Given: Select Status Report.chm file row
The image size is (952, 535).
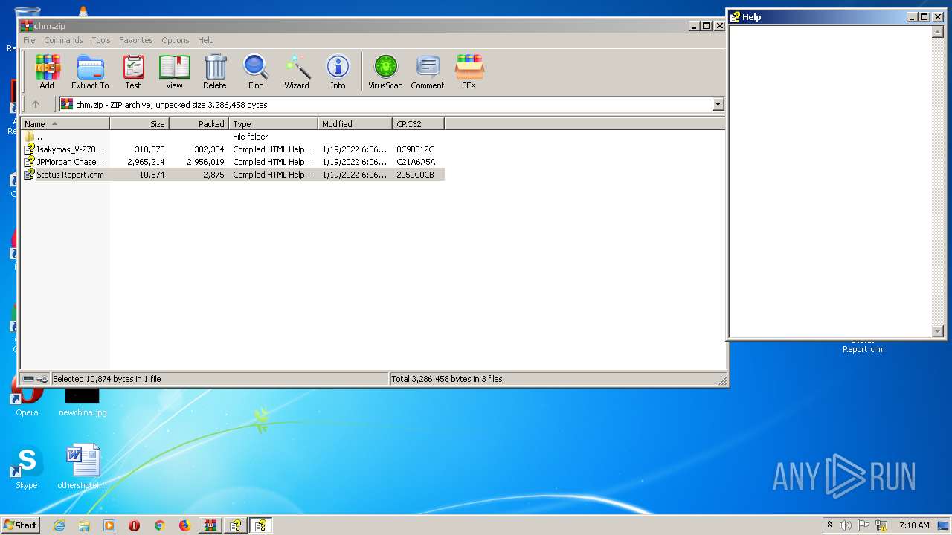Looking at the screenshot, I should pyautogui.click(x=233, y=175).
